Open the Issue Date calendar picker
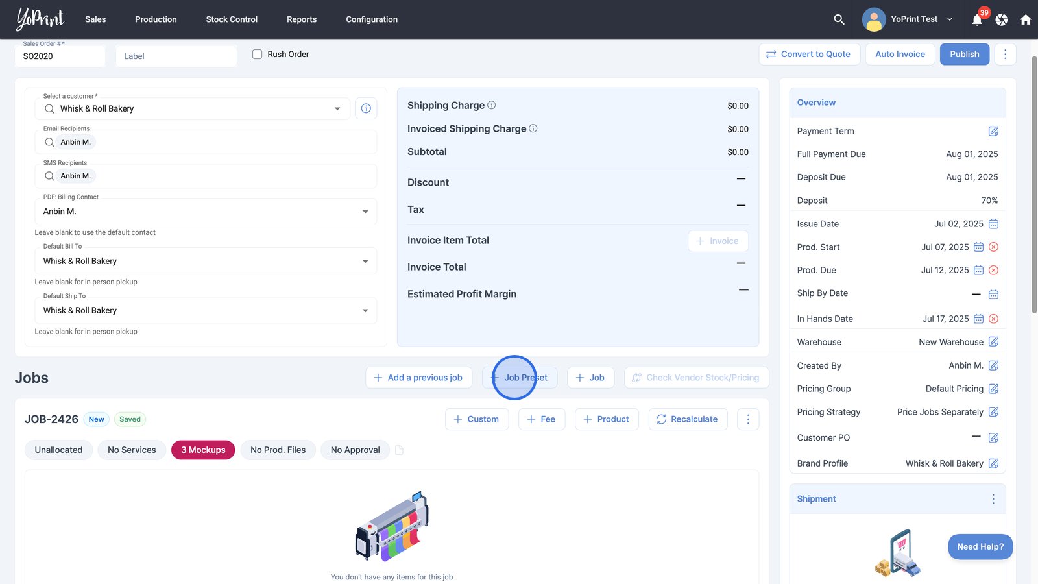 tap(993, 224)
